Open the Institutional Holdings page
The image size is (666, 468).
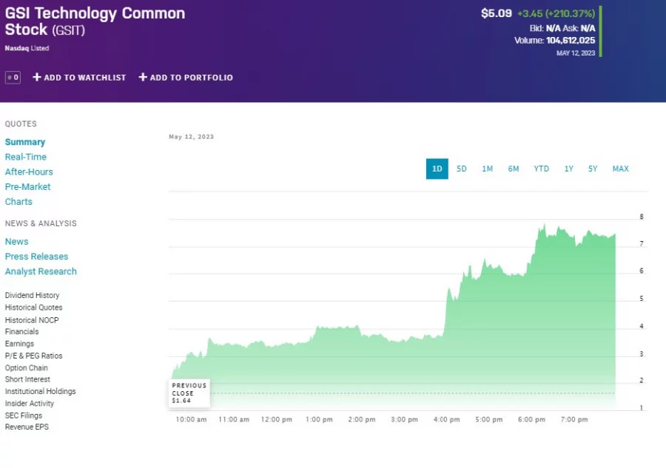click(x=41, y=391)
